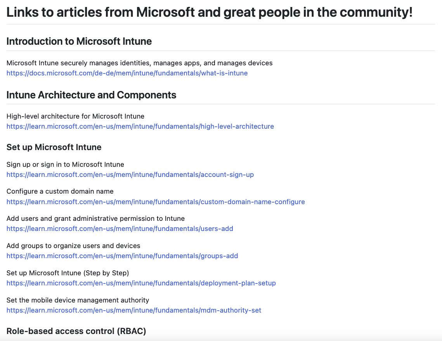Open the account-sign-up link
Screen dimensions: 442x341
130,175
